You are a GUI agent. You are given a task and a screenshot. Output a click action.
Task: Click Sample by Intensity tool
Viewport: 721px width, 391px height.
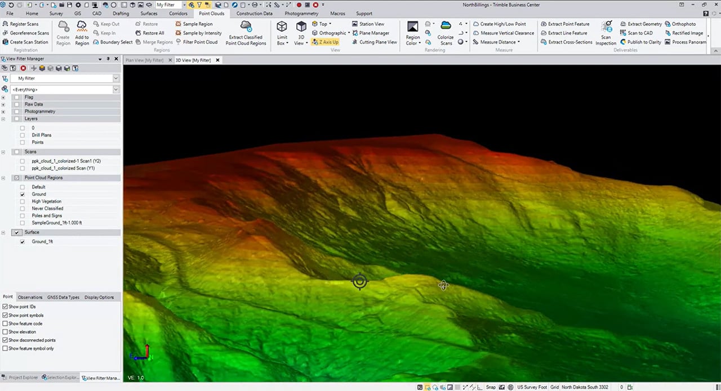pos(198,33)
